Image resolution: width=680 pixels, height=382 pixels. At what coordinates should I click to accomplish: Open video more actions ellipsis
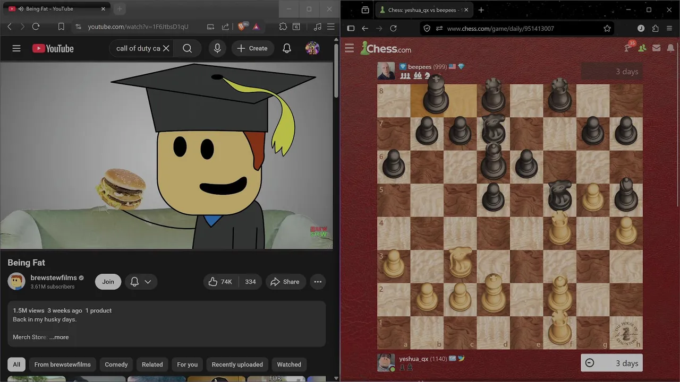[318, 282]
